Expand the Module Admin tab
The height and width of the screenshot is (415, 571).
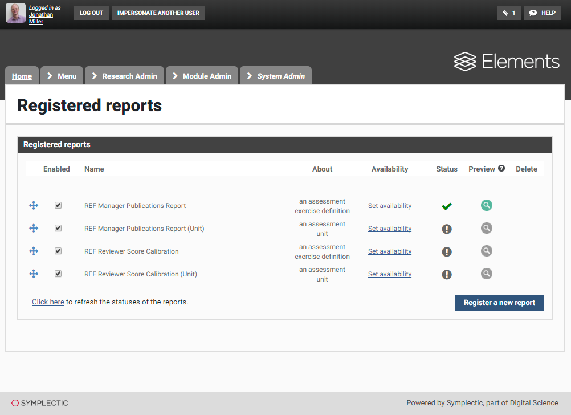click(202, 76)
